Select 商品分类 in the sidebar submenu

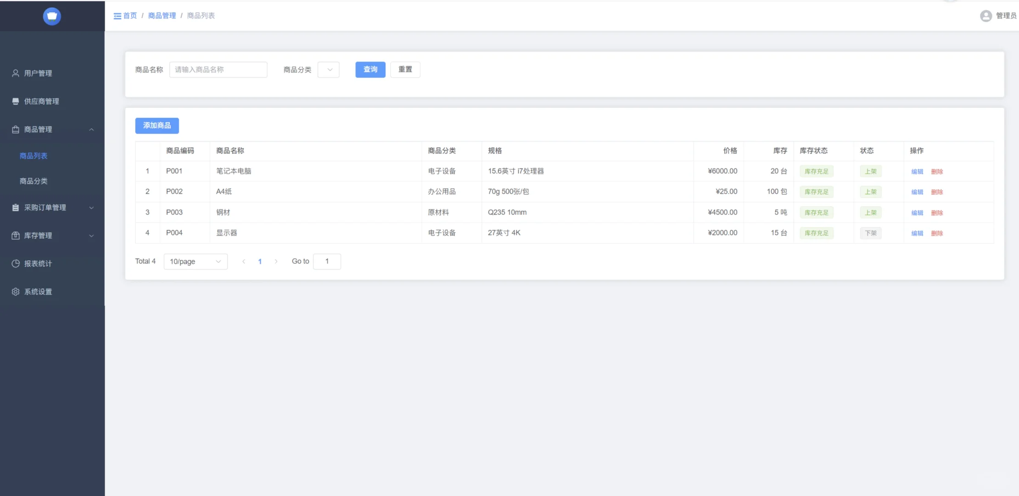[x=34, y=181]
